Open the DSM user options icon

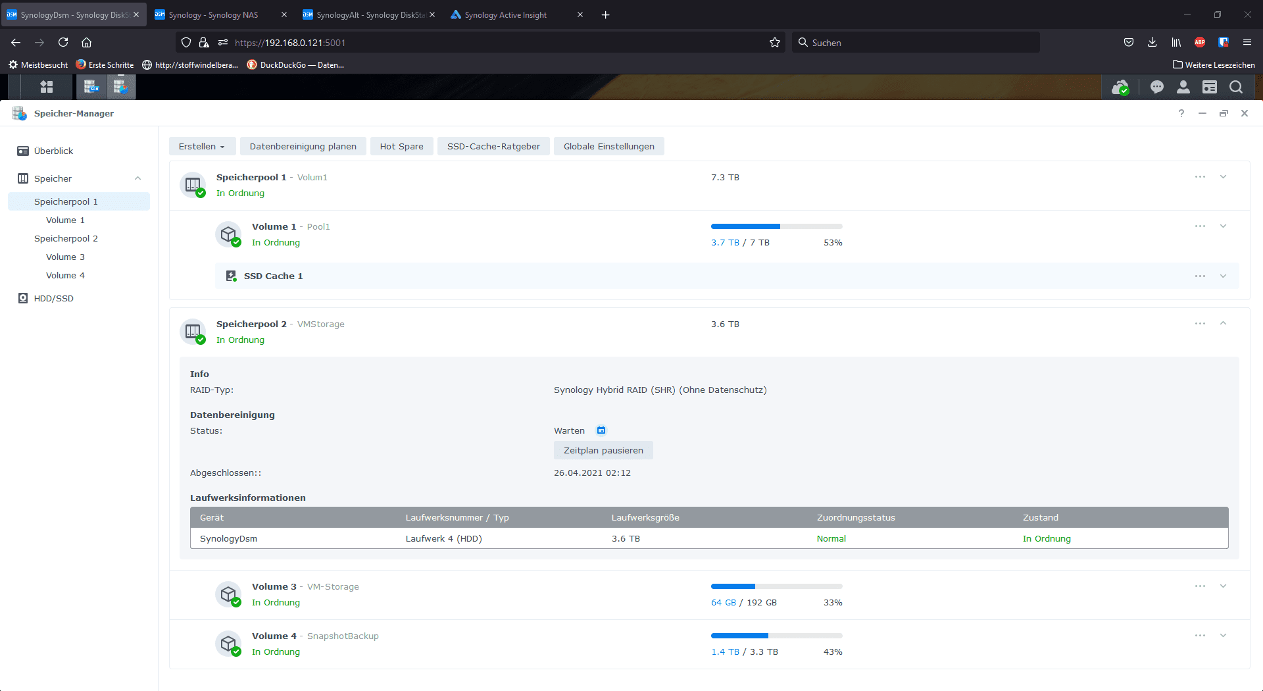(1183, 87)
